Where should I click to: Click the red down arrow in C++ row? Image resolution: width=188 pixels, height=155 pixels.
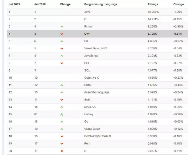[x=62, y=34]
